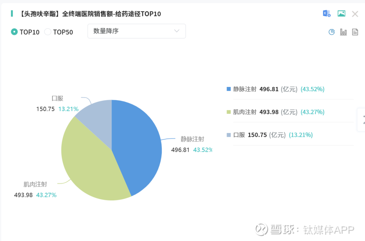Switch to table list view
365x241 pixels.
(x=355, y=32)
